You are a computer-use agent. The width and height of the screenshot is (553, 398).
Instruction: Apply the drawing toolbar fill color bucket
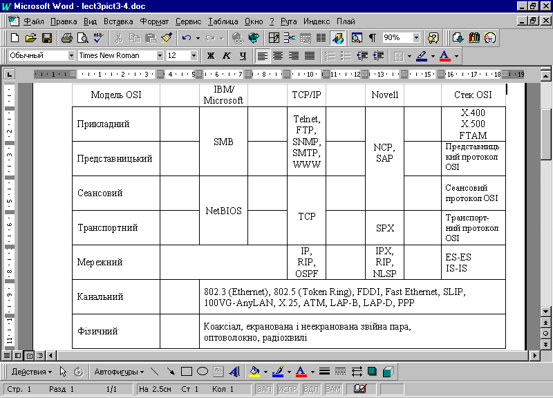(x=254, y=372)
